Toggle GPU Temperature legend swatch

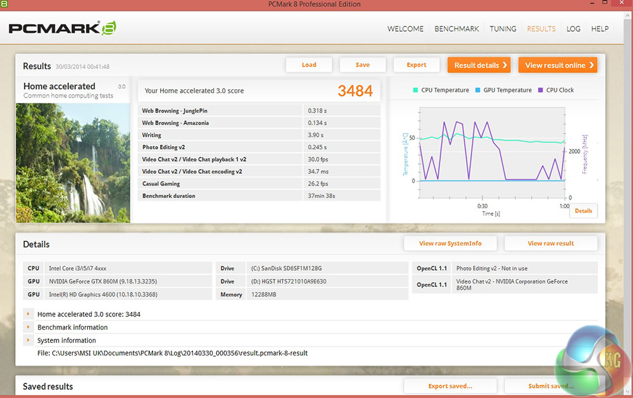pos(477,90)
